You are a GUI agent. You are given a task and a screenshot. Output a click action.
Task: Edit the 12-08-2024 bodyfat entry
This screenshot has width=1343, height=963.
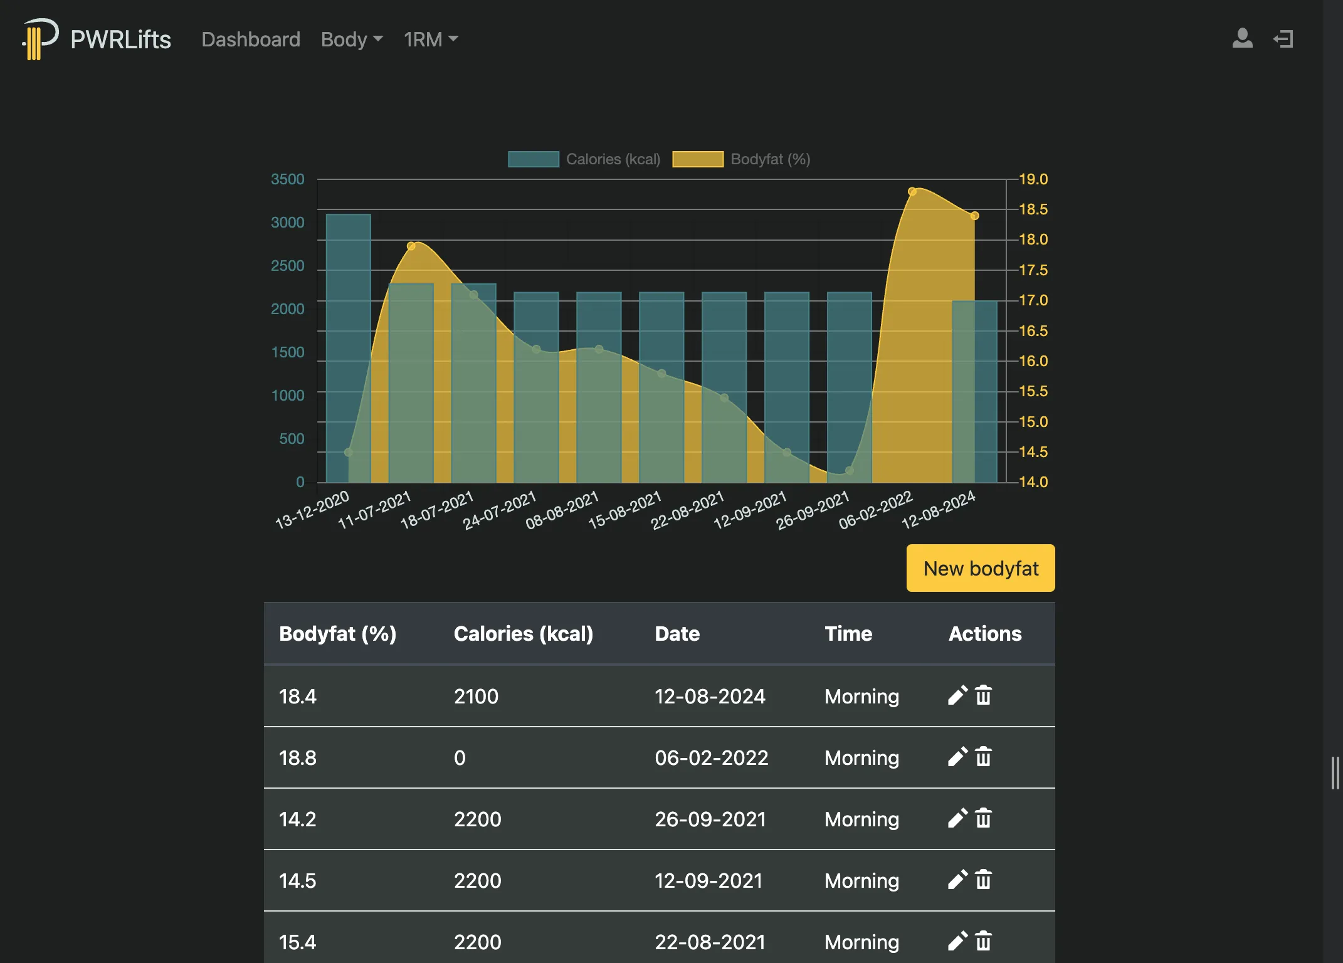tap(957, 695)
